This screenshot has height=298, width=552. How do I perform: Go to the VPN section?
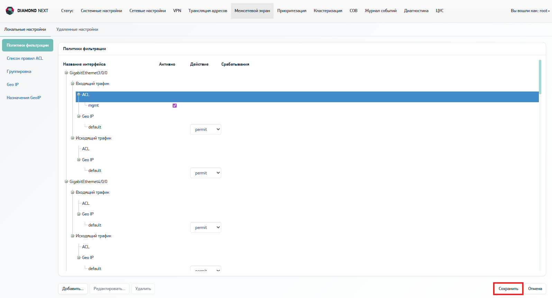[177, 11]
